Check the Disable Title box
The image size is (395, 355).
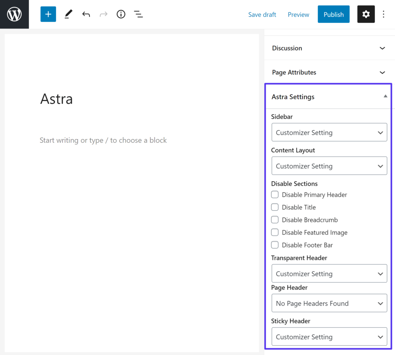click(x=275, y=207)
